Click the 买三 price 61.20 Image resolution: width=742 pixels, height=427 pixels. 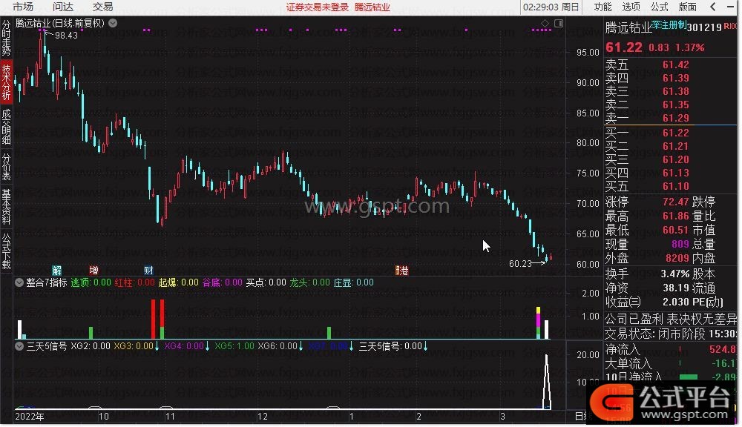pyautogui.click(x=676, y=159)
